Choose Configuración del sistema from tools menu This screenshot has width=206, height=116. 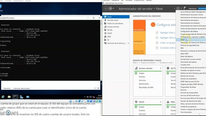[191, 31]
